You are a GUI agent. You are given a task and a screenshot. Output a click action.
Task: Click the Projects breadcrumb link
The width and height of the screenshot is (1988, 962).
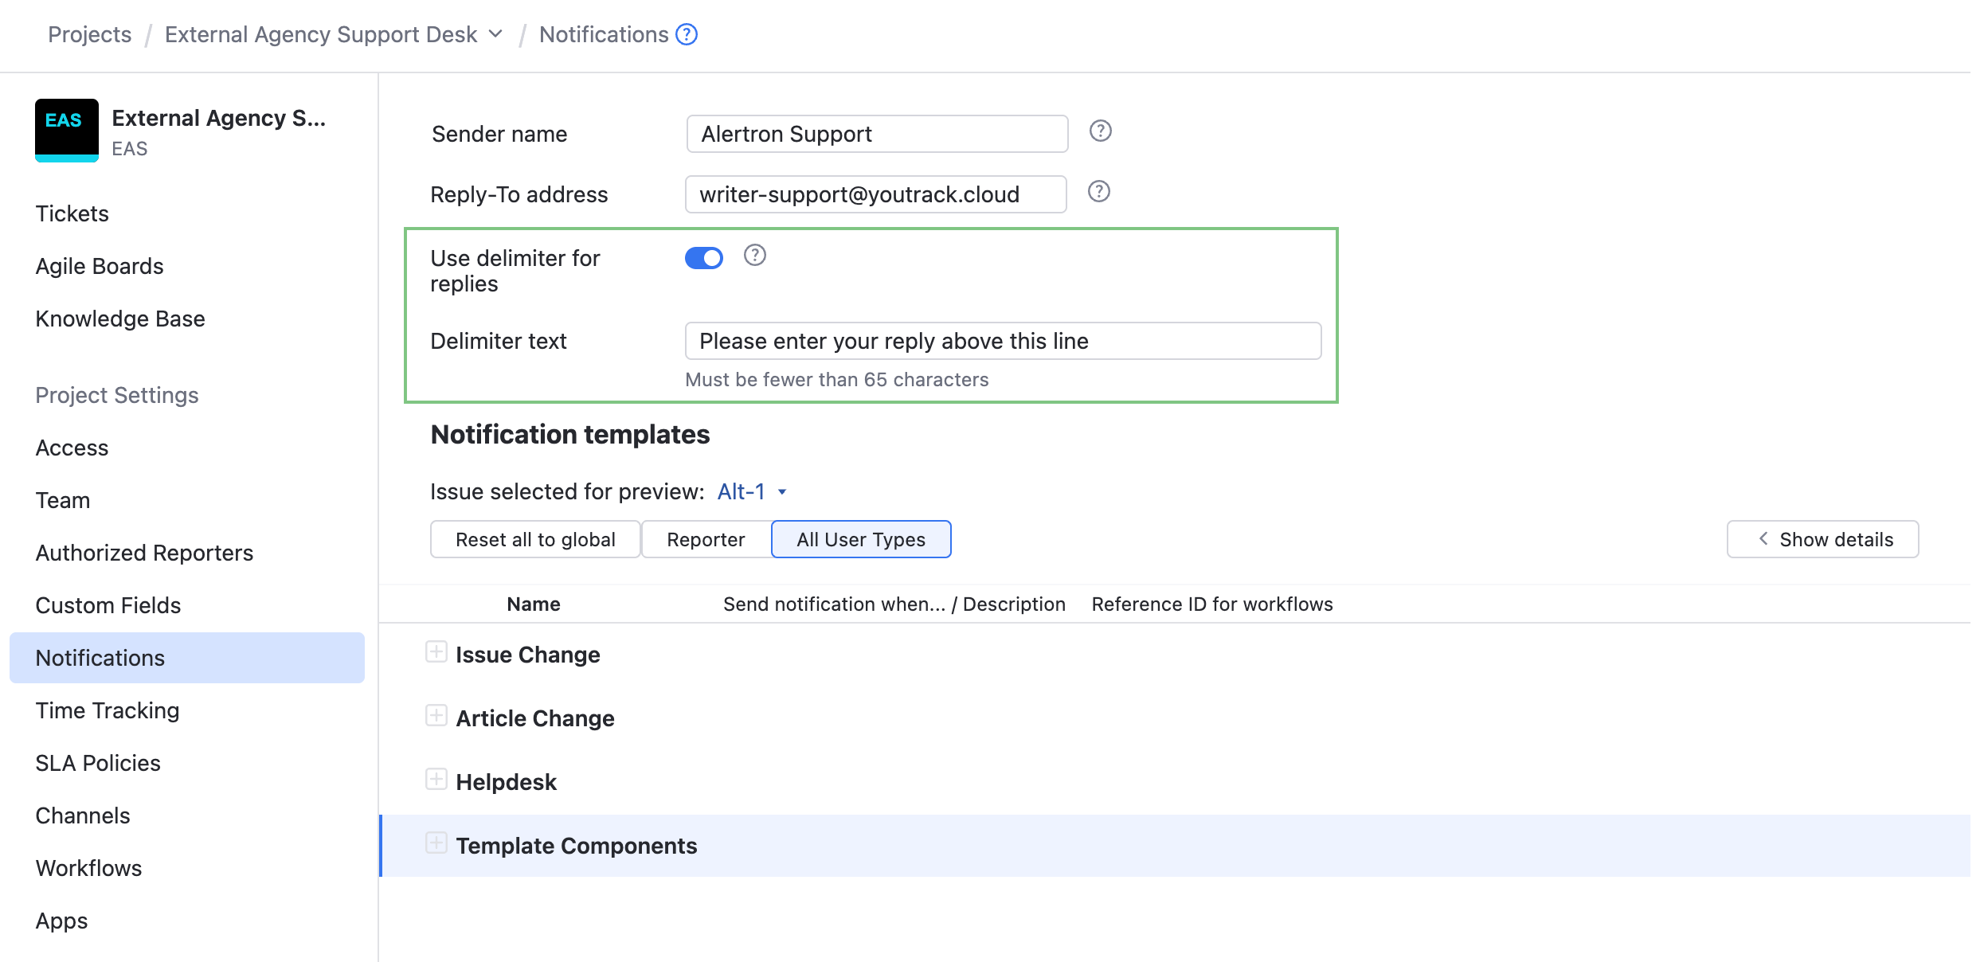89,34
